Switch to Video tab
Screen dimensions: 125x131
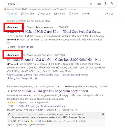[x=73, y=14]
